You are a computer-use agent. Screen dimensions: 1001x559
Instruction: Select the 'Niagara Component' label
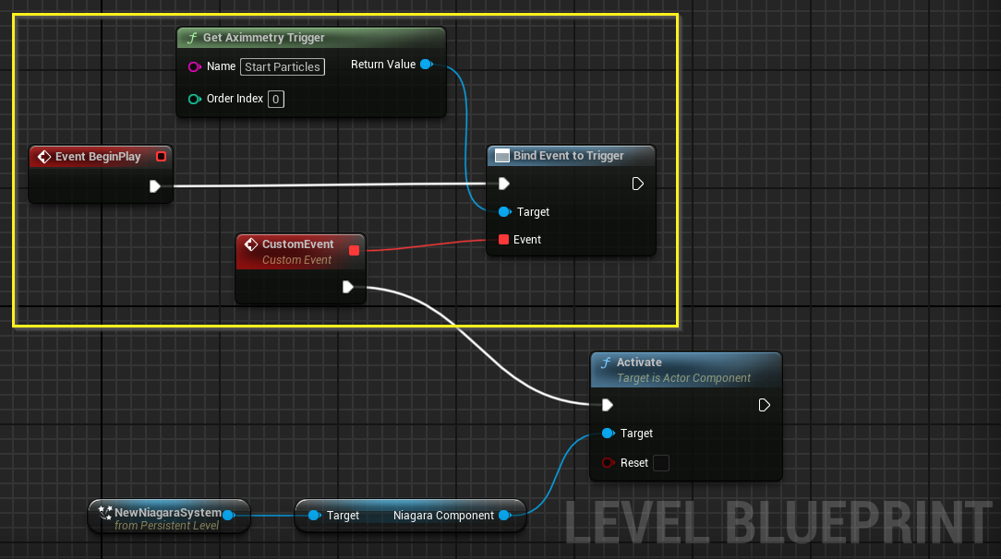coord(443,516)
